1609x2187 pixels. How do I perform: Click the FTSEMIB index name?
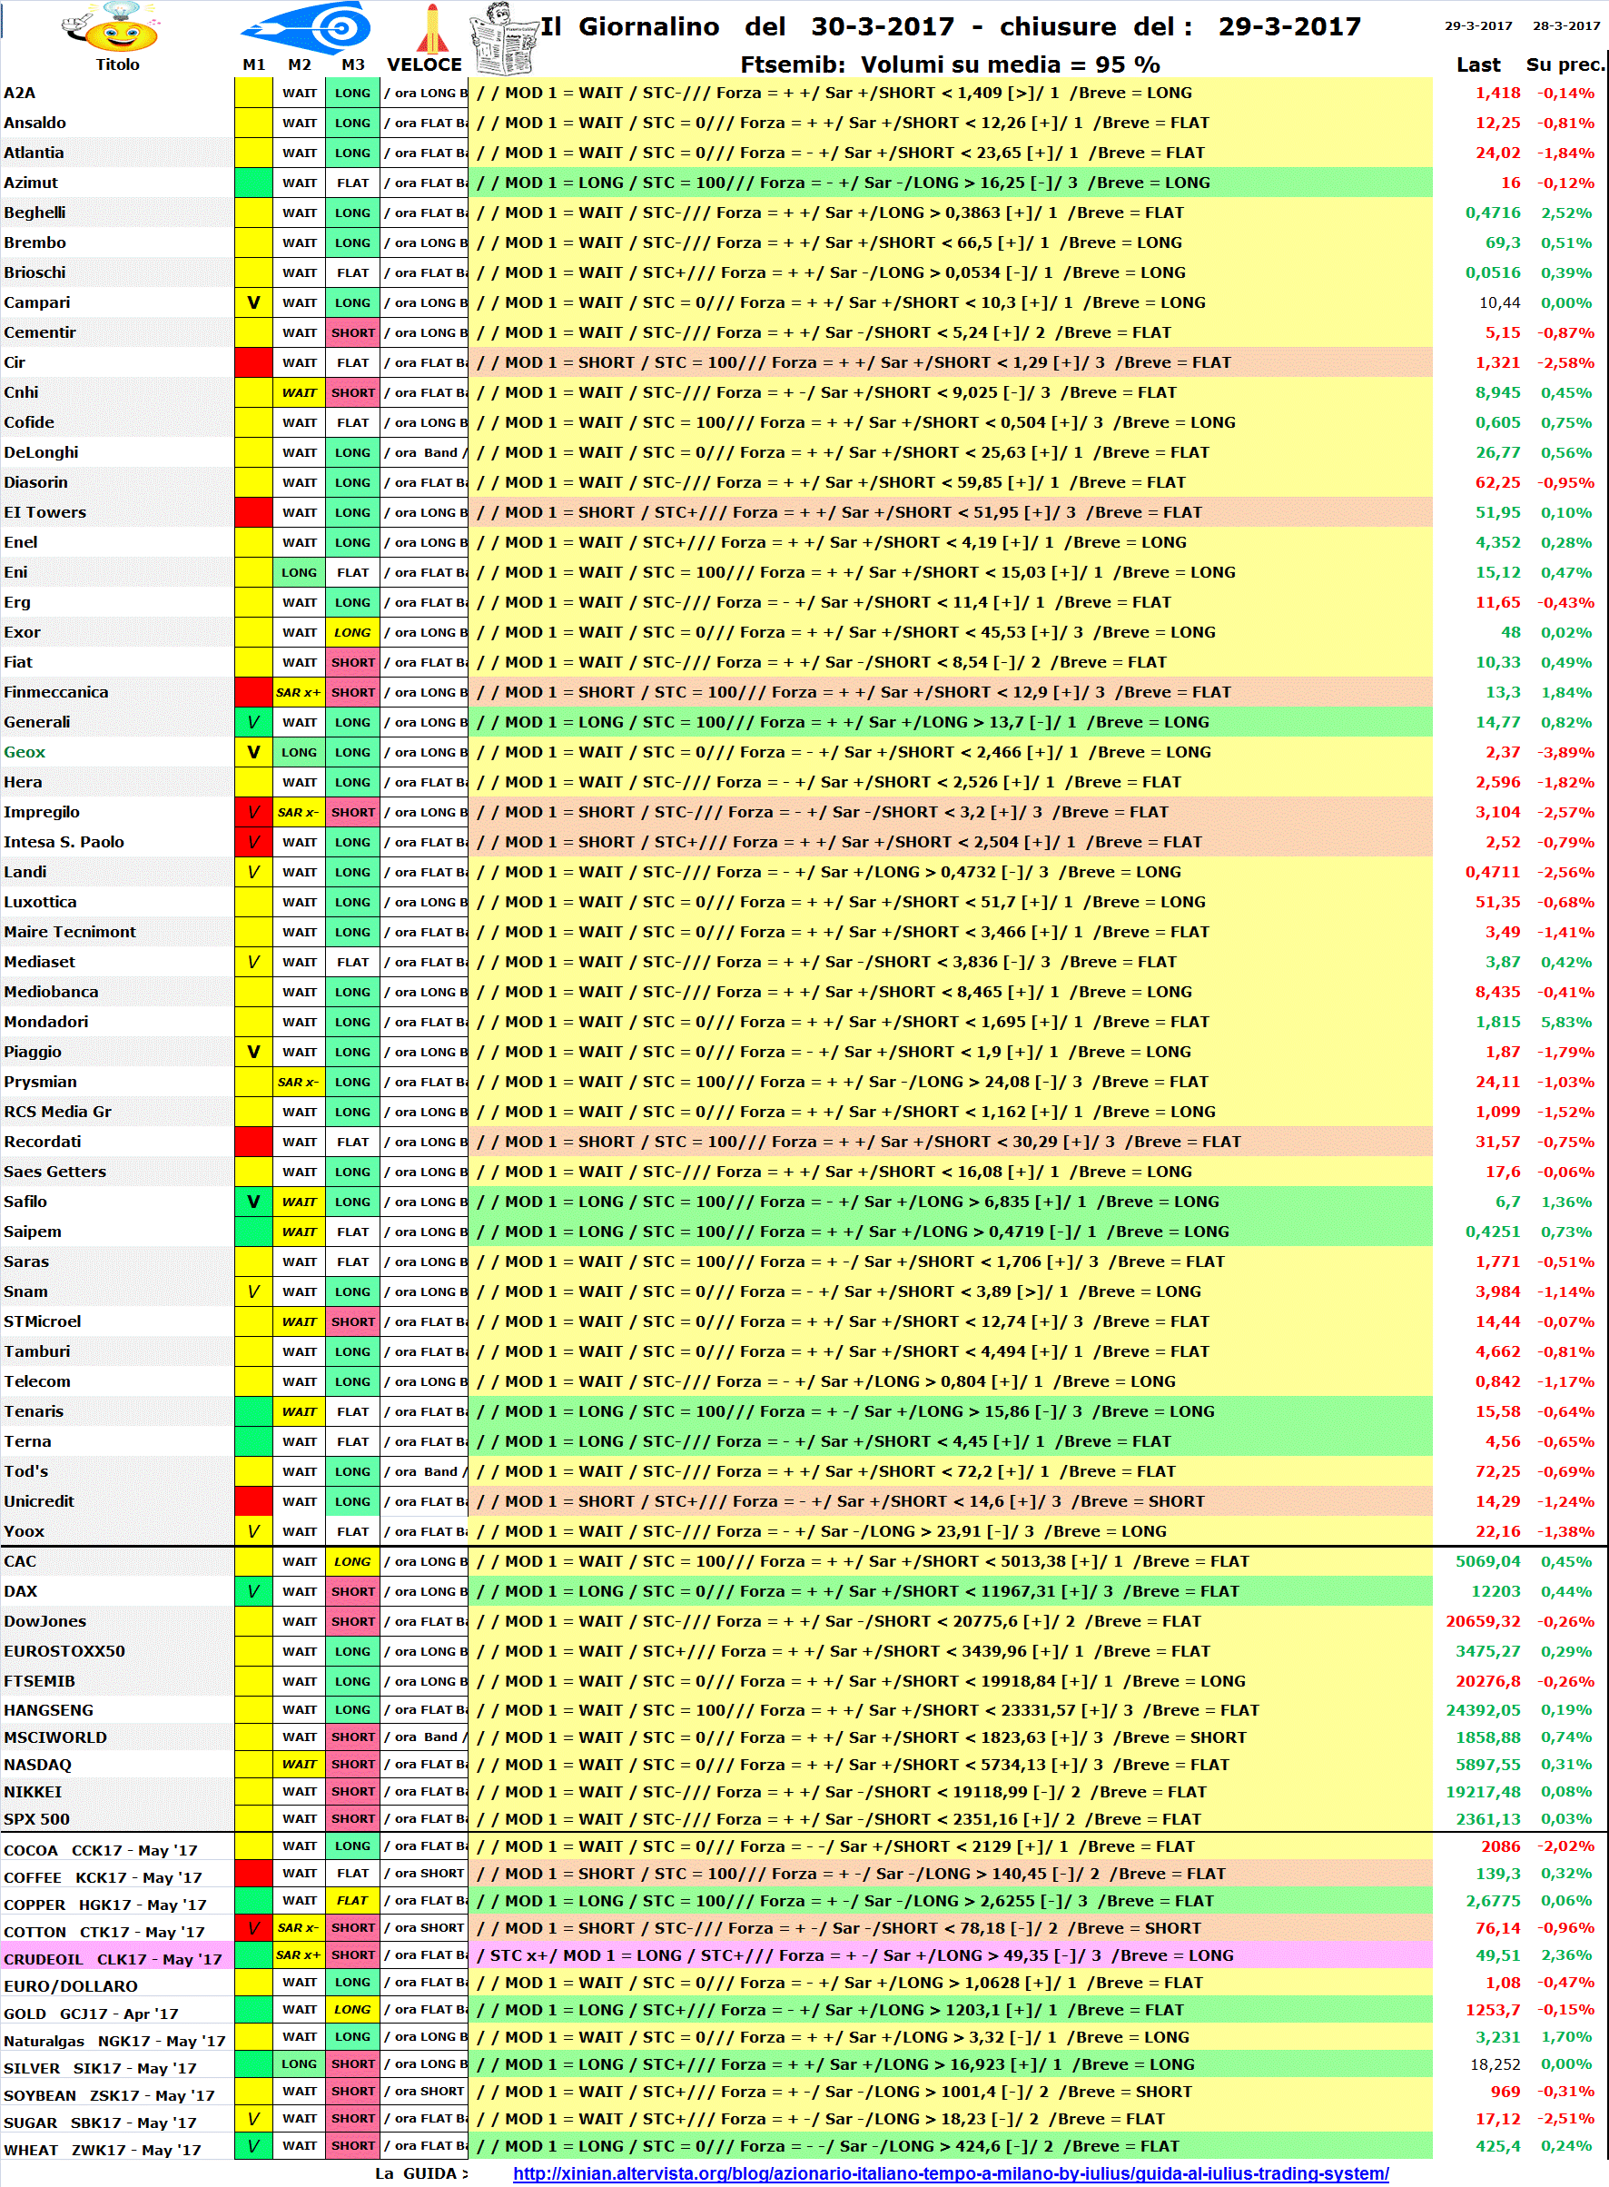coord(40,1680)
